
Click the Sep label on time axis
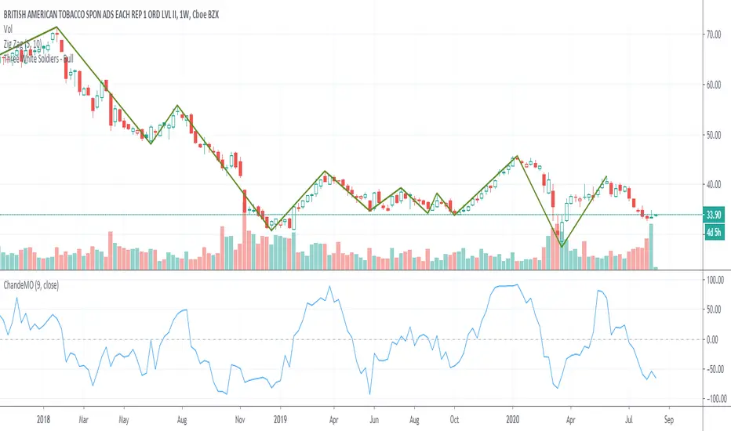669,420
